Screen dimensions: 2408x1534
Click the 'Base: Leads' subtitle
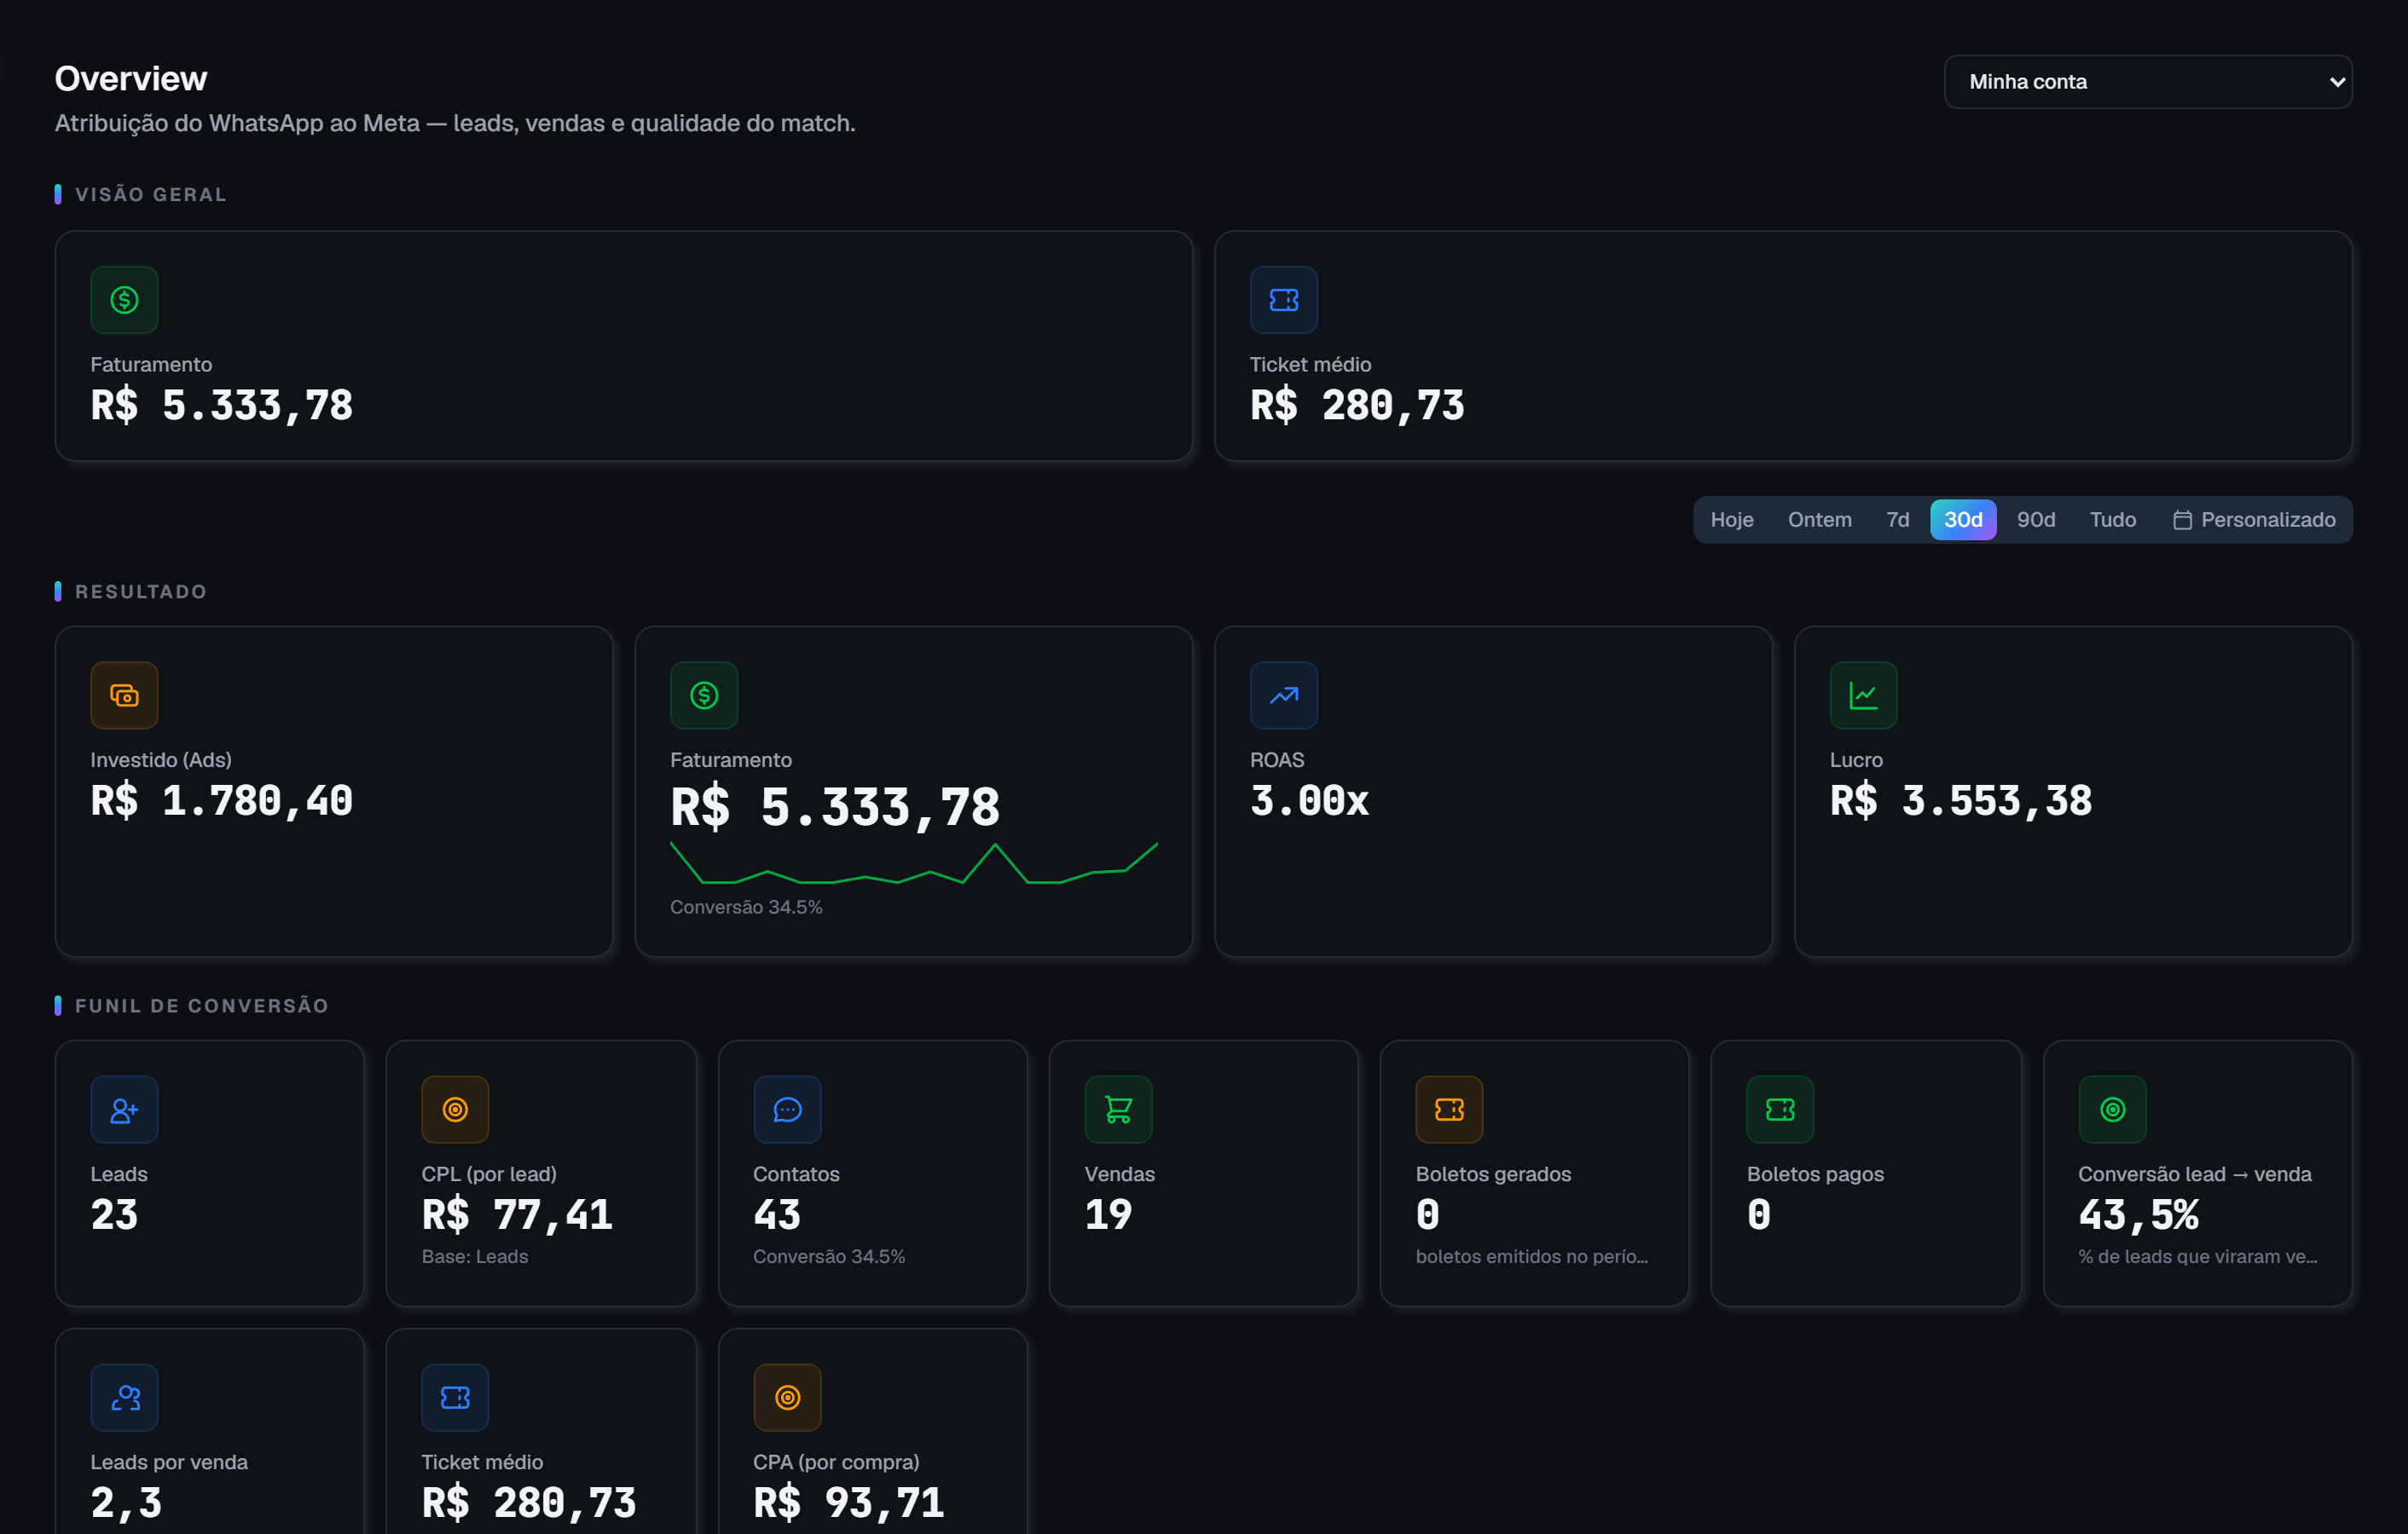474,1256
